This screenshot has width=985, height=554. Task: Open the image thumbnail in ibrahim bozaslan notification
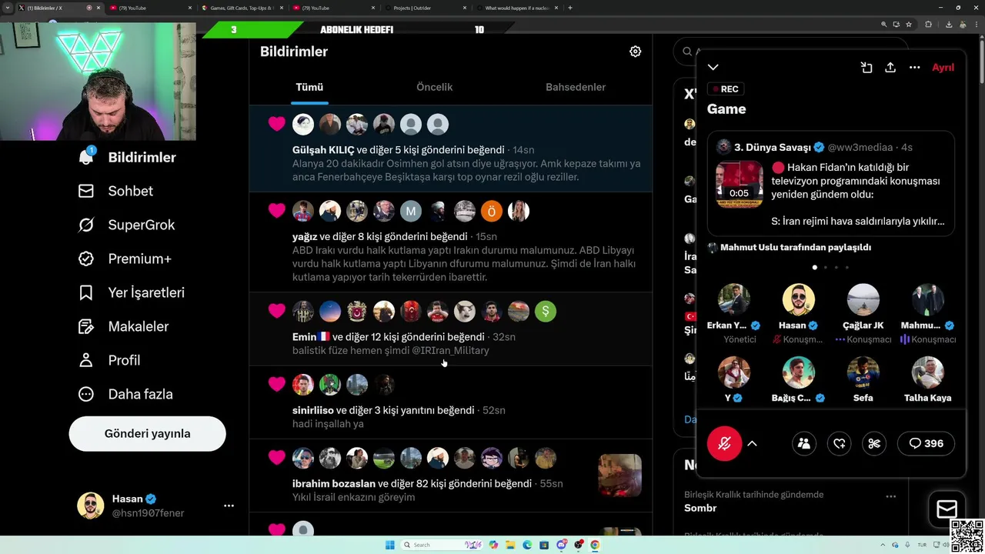(x=619, y=476)
